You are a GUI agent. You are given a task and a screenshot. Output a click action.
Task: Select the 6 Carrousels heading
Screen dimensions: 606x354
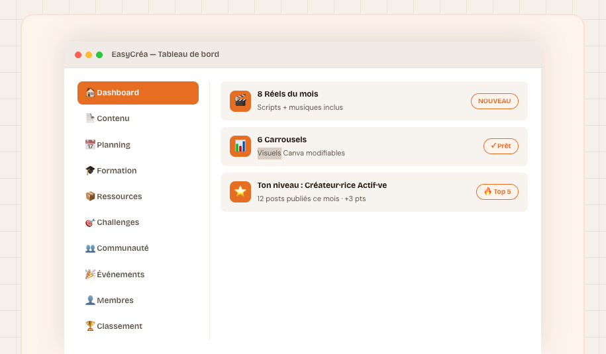(x=281, y=140)
